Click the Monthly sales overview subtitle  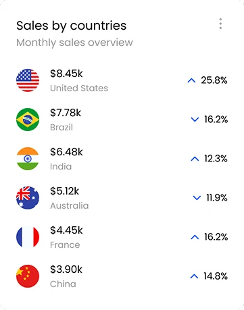pos(74,43)
